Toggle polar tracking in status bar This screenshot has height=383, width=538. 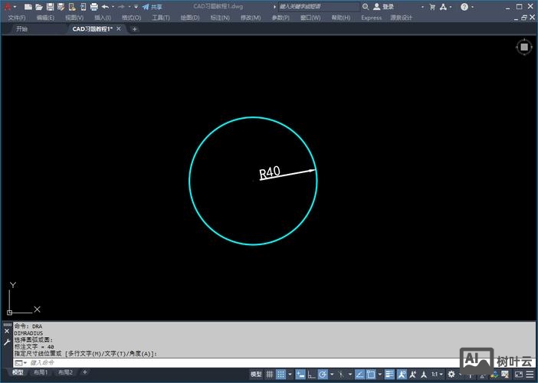tap(323, 375)
